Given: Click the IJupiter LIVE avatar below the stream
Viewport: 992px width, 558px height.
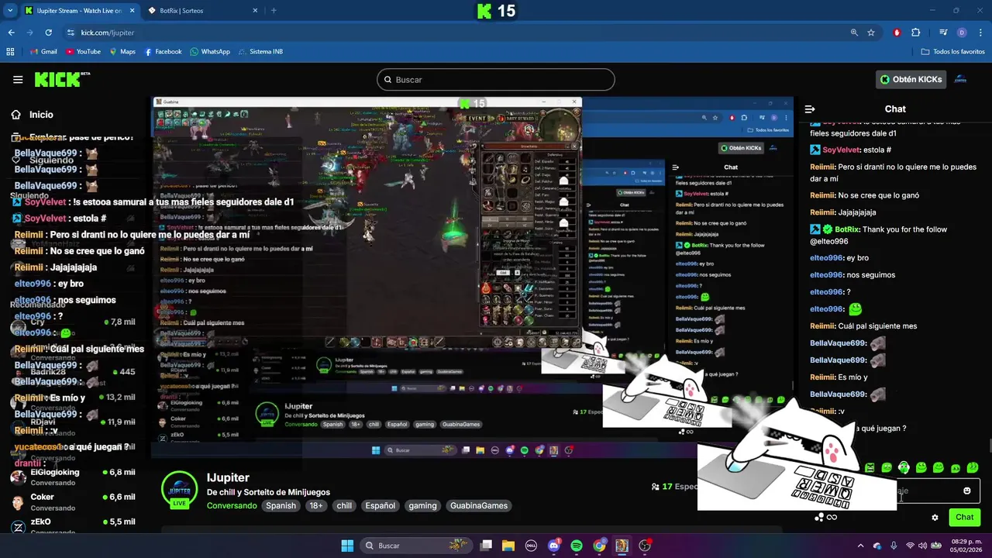Looking at the screenshot, I should (179, 489).
